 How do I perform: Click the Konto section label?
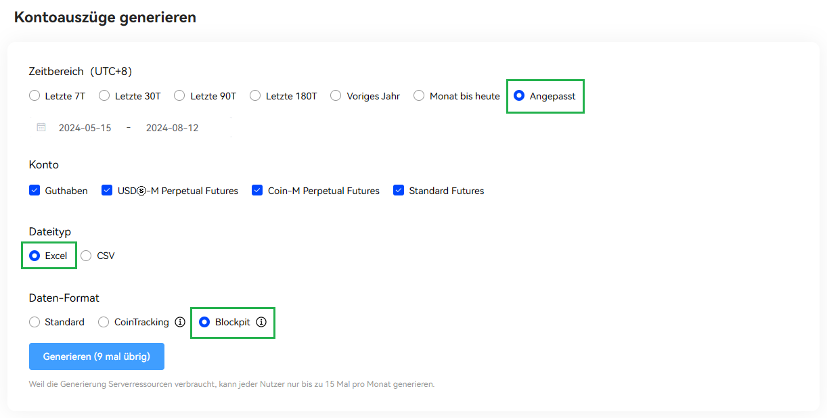tap(44, 164)
